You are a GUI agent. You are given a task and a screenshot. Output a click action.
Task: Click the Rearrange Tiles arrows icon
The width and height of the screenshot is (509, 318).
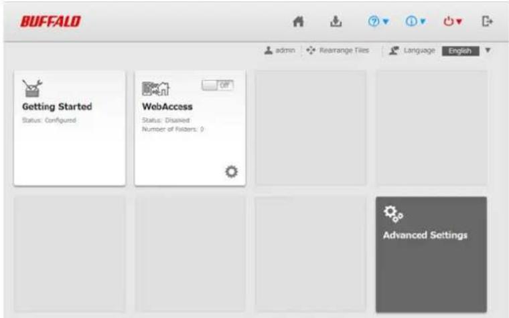311,51
